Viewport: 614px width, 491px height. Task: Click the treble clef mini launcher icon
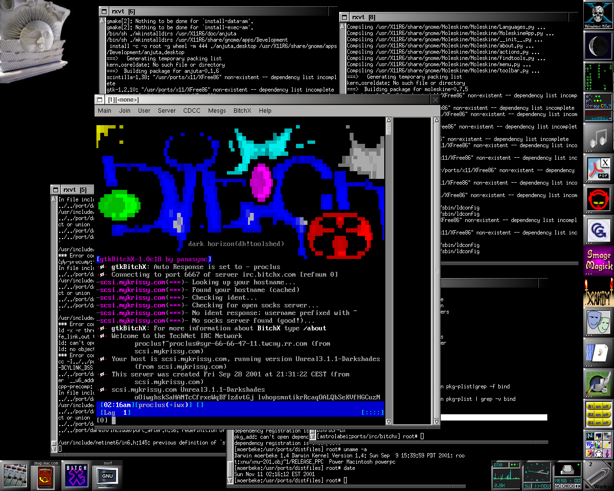pos(607,453)
